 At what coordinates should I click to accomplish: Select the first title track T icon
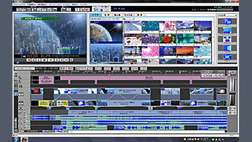[20, 78]
